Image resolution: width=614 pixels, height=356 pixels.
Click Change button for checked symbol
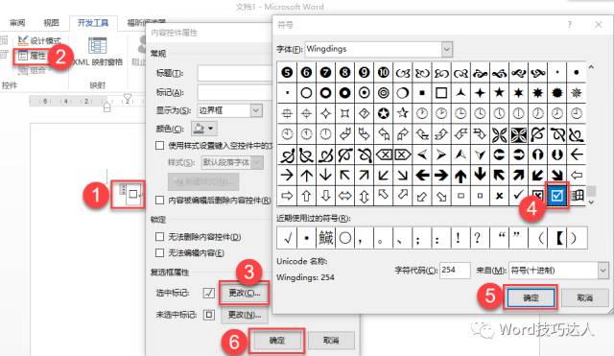click(x=245, y=293)
